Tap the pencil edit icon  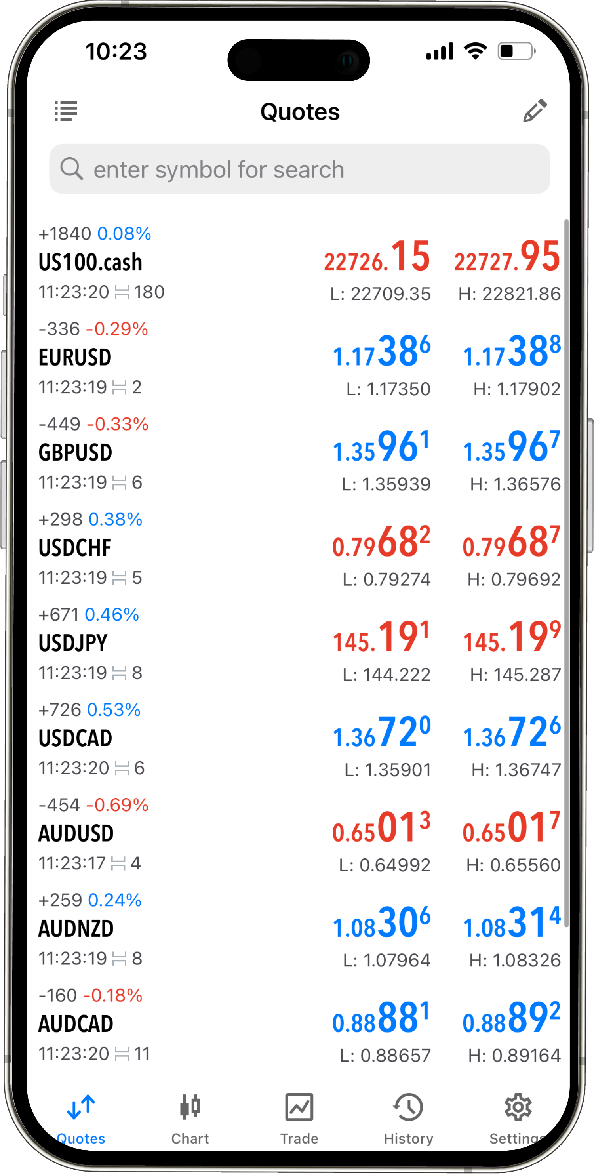click(534, 111)
